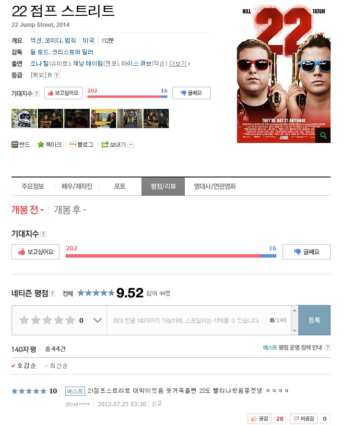Click the magnifier icon on the movie poster
This screenshot has height=425, width=344.
point(323,135)
